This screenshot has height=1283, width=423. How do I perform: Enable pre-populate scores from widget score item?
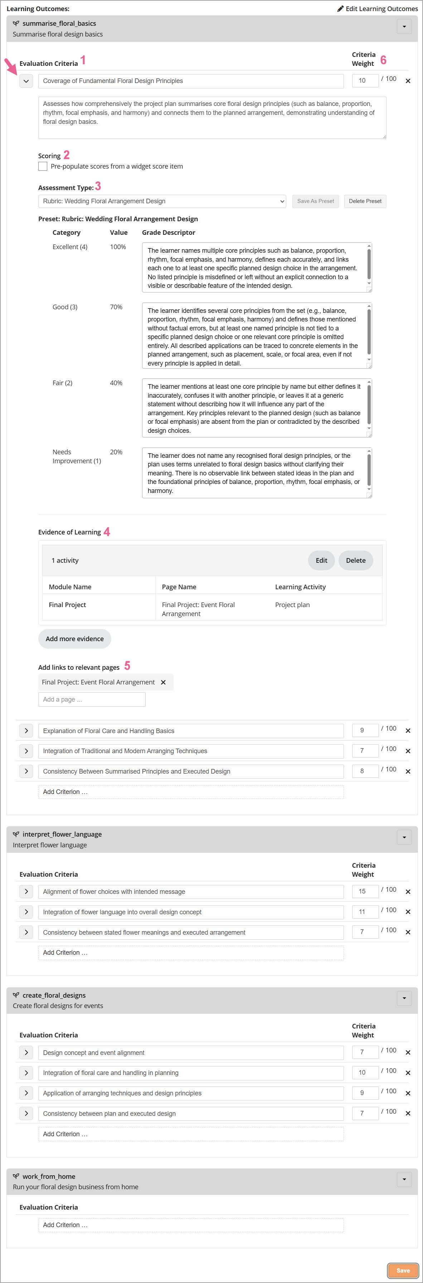43,166
